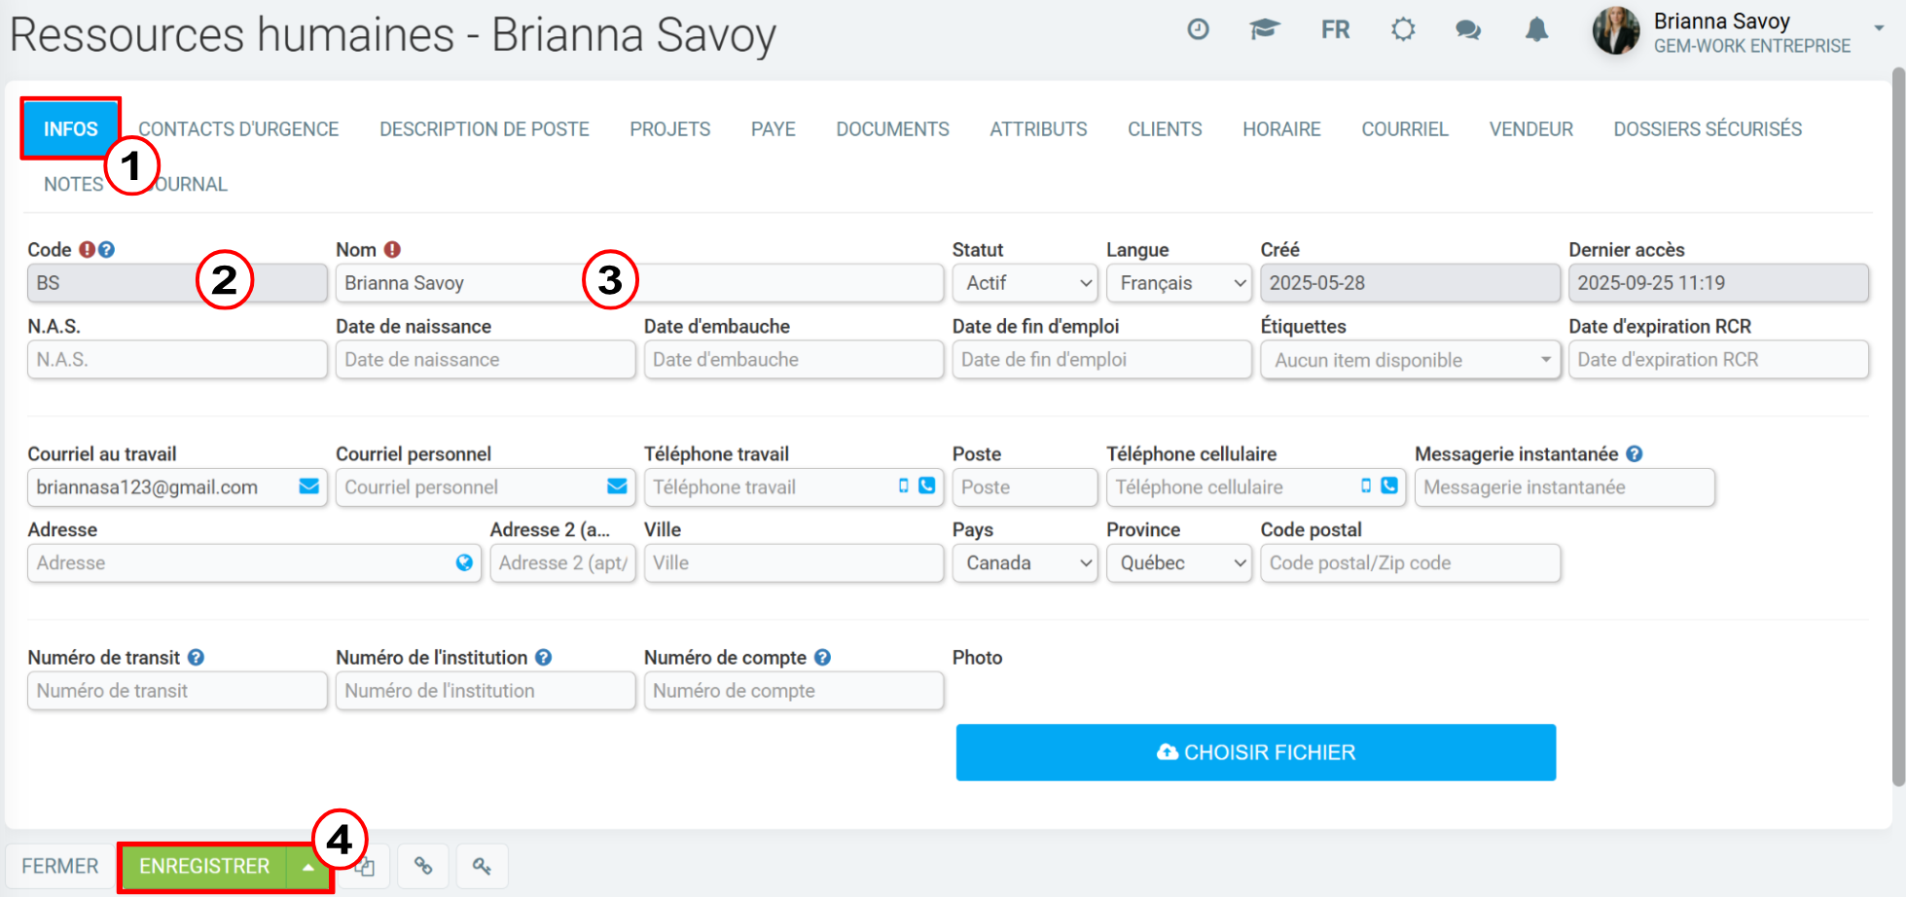Image resolution: width=1907 pixels, height=898 pixels.
Task: Open the time clock icon in header
Action: [x=1198, y=29]
